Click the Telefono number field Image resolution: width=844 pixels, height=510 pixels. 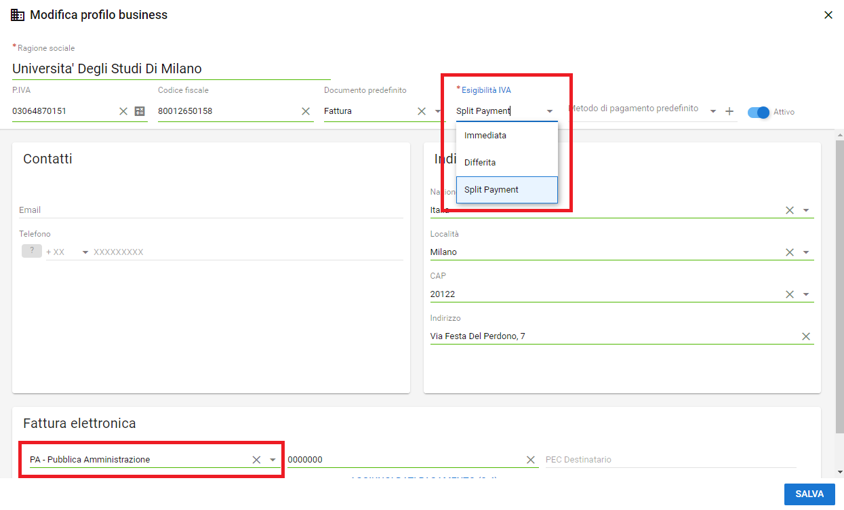(248, 252)
